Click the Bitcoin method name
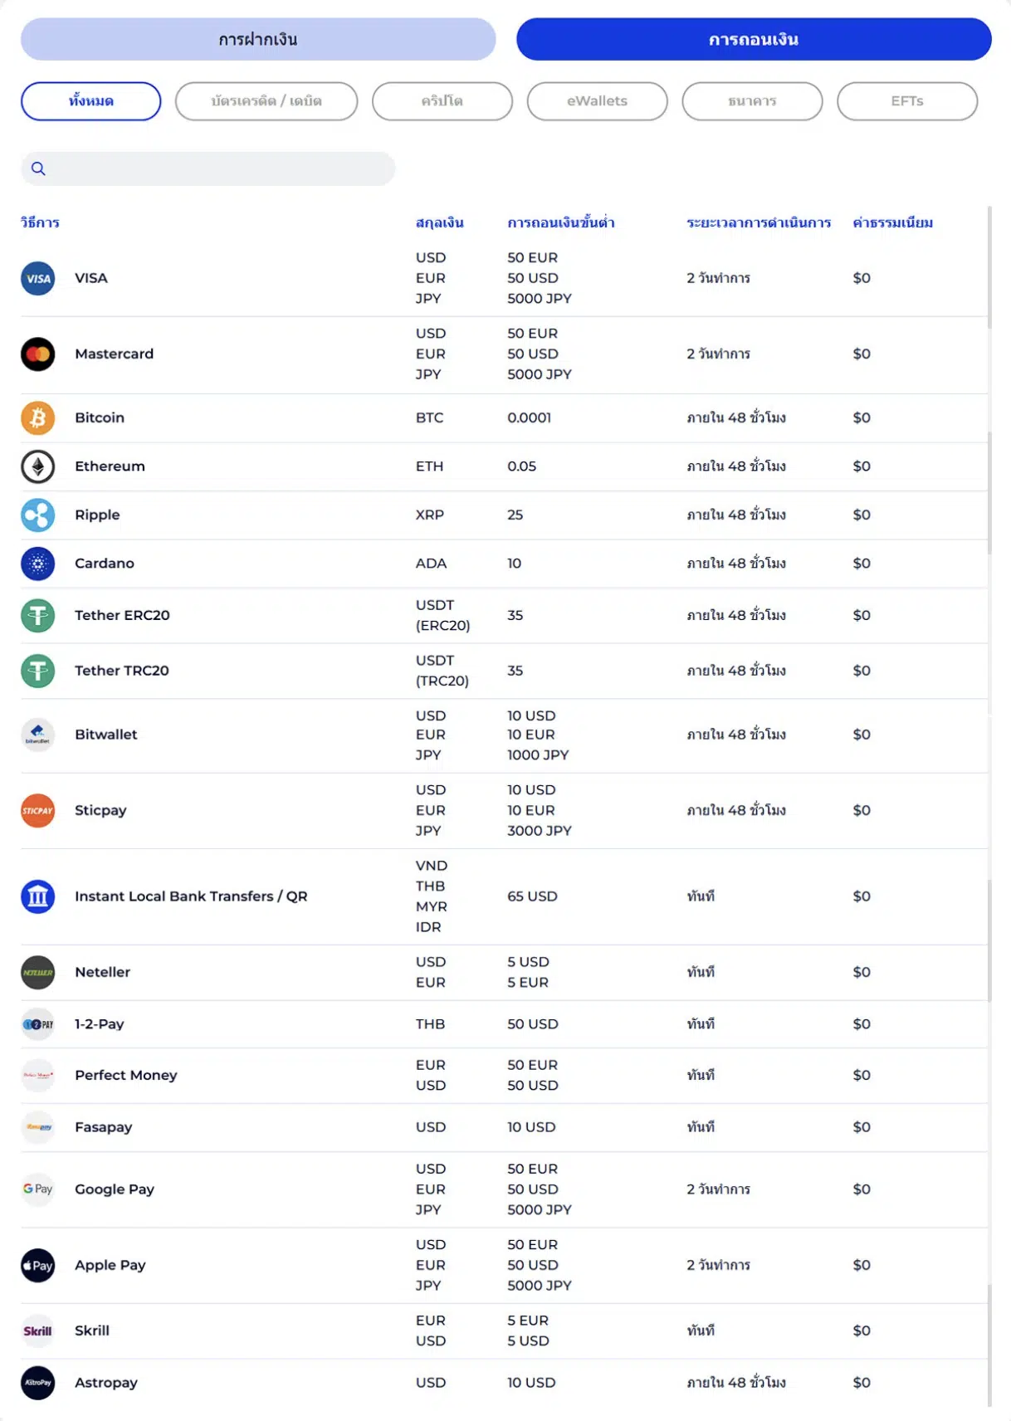1011x1421 pixels. 100,418
